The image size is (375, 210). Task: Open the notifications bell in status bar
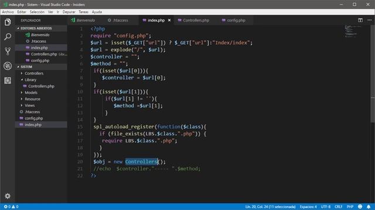(369, 206)
